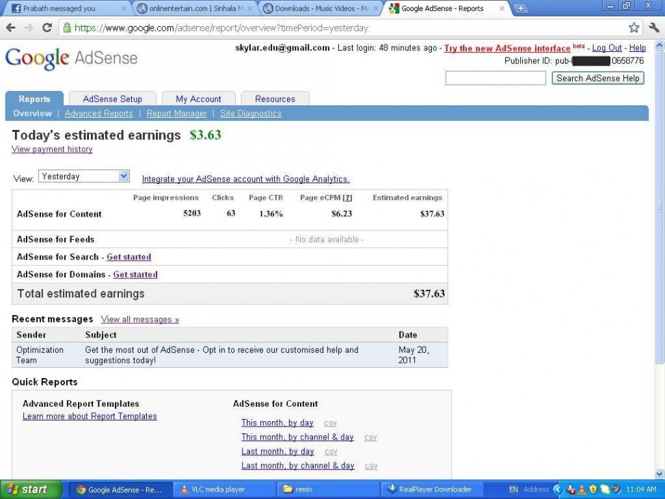Click the page scrollbar up arrow
This screenshot has height=499, width=665.
660,44
